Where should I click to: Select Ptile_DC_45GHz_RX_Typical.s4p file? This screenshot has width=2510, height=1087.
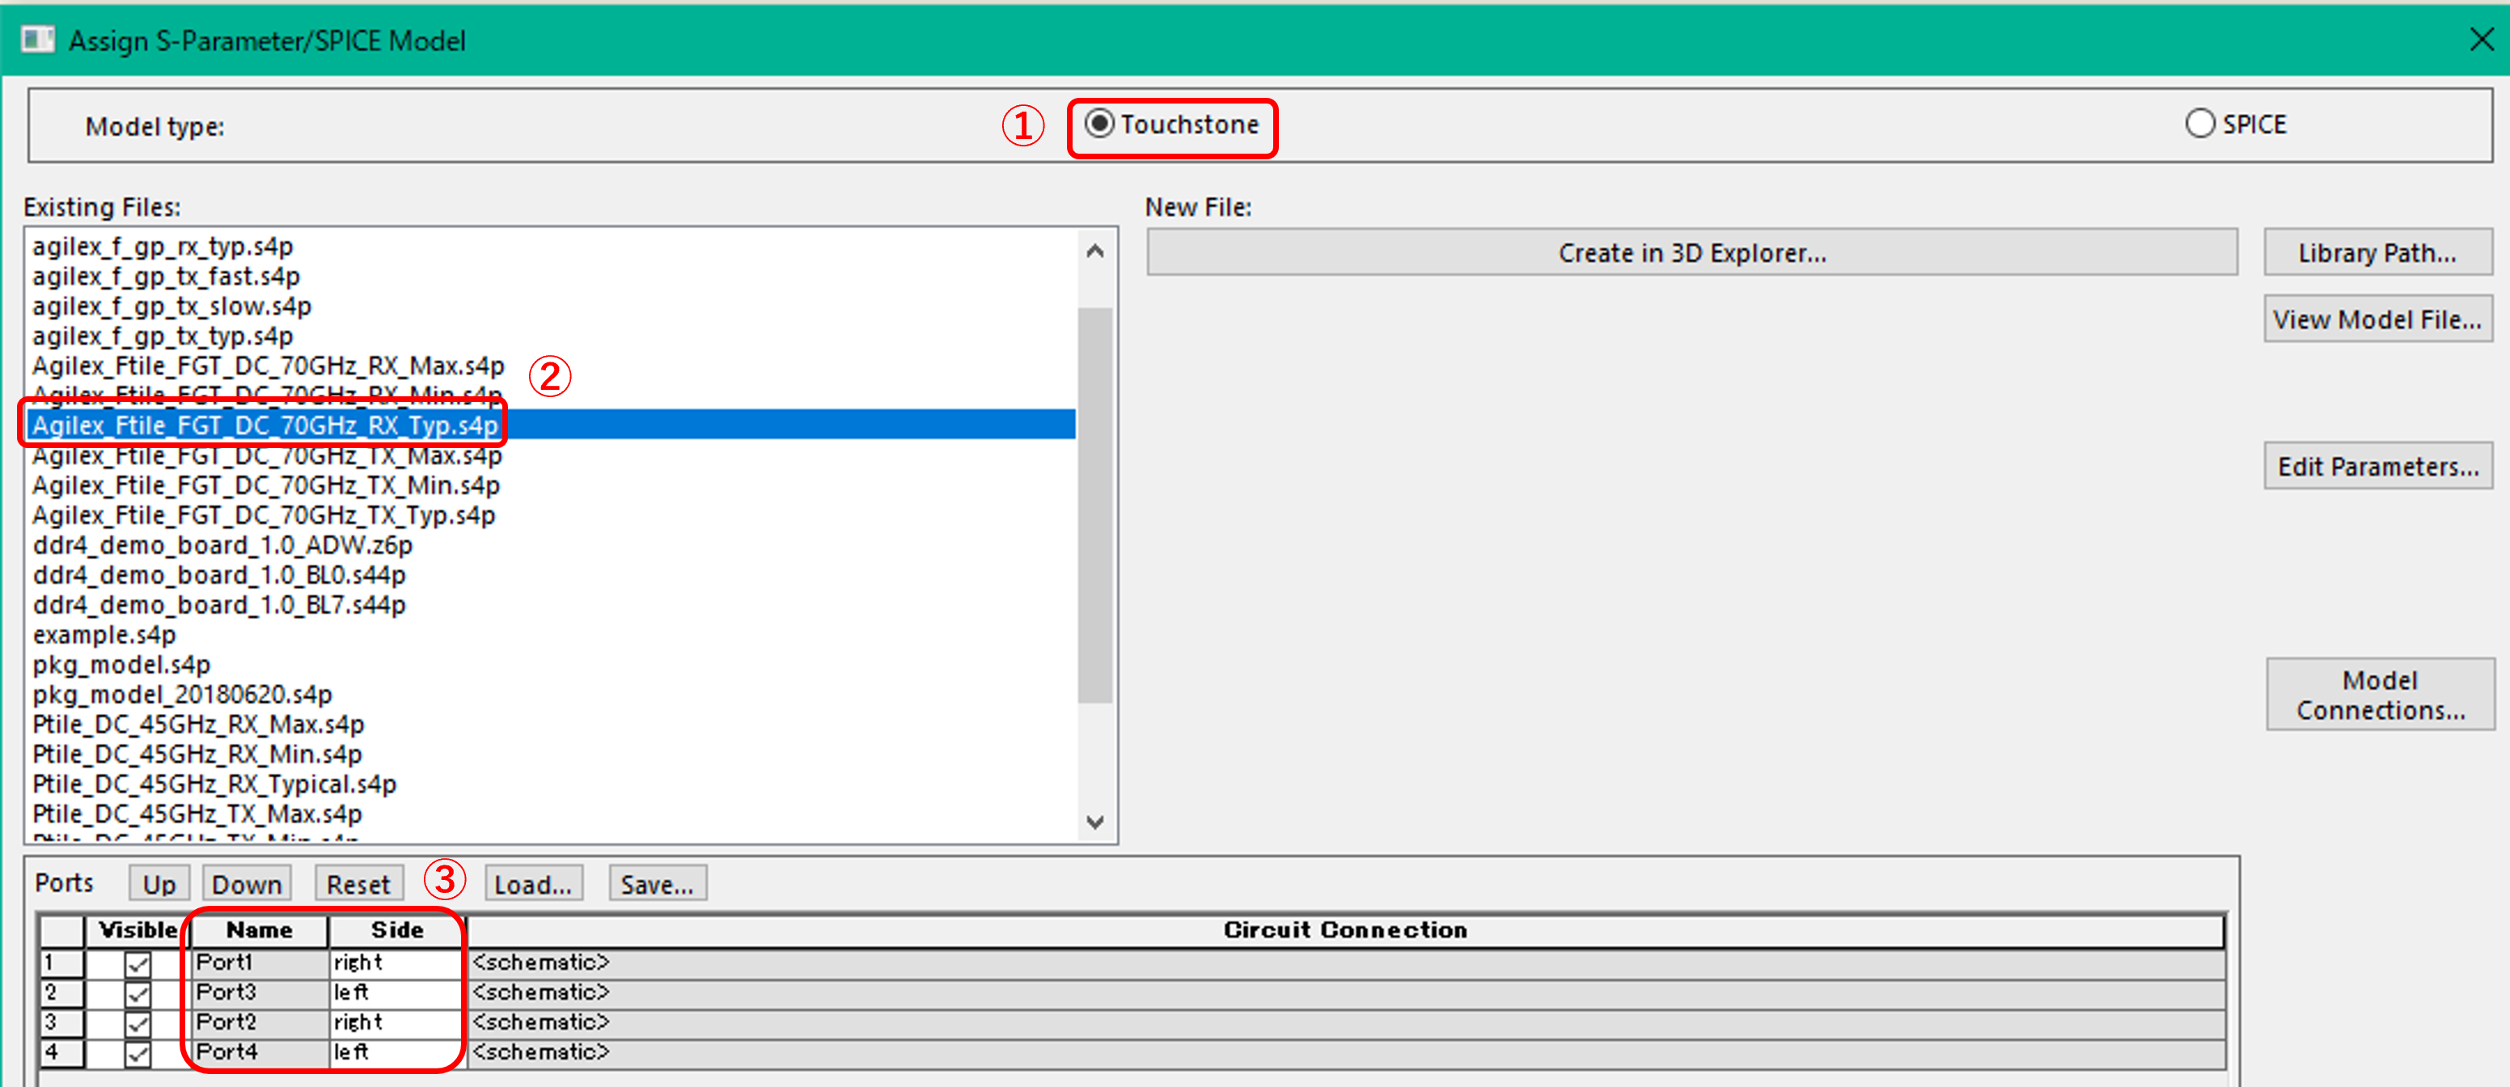[x=214, y=784]
